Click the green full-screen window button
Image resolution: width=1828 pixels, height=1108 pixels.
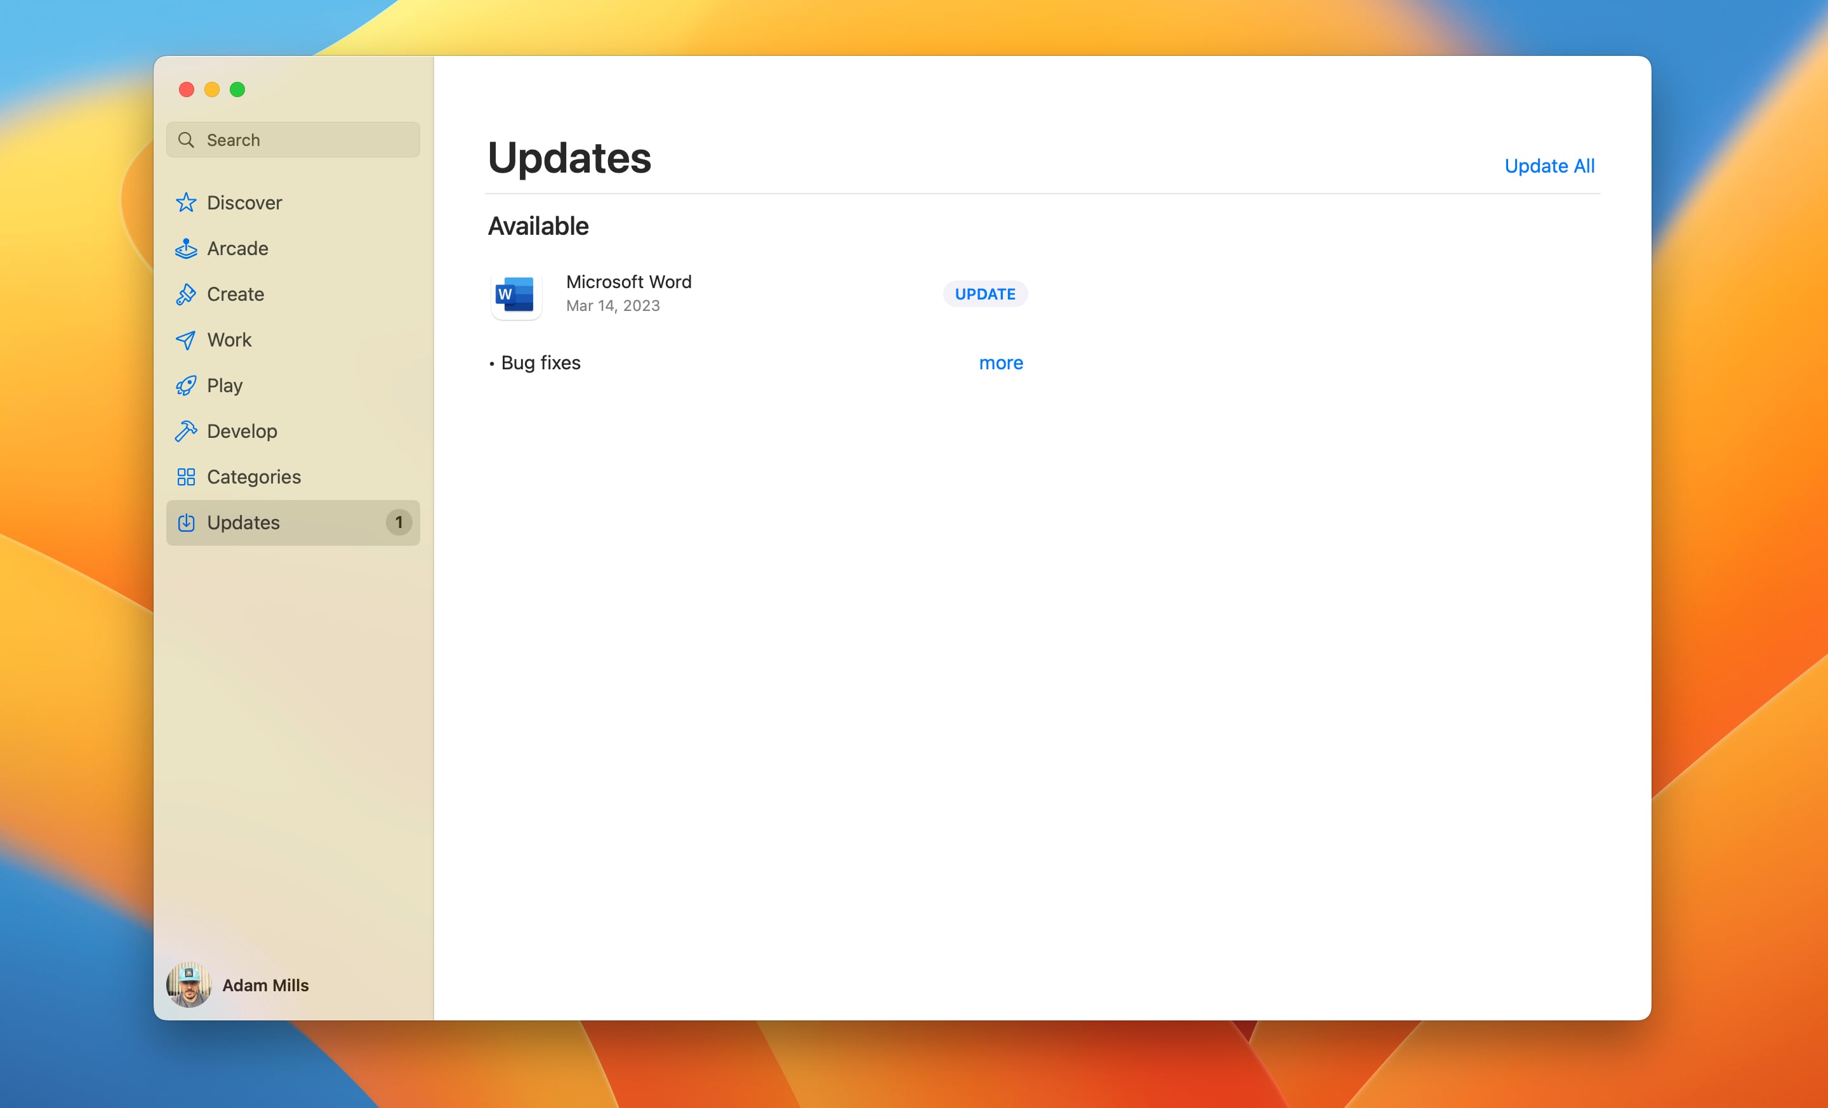coord(237,89)
